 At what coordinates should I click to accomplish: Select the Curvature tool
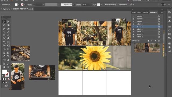tap(8, 29)
